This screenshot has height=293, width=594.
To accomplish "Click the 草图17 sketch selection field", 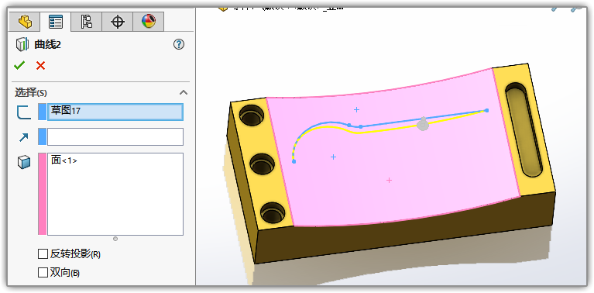I will click(115, 112).
